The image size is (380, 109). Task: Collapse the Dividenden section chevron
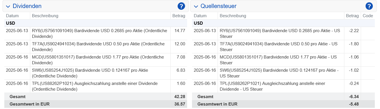coord(8,6)
